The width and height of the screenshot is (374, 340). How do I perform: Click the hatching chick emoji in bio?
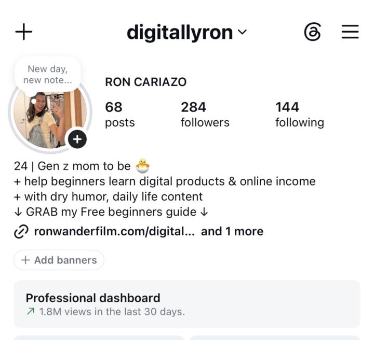click(x=142, y=166)
